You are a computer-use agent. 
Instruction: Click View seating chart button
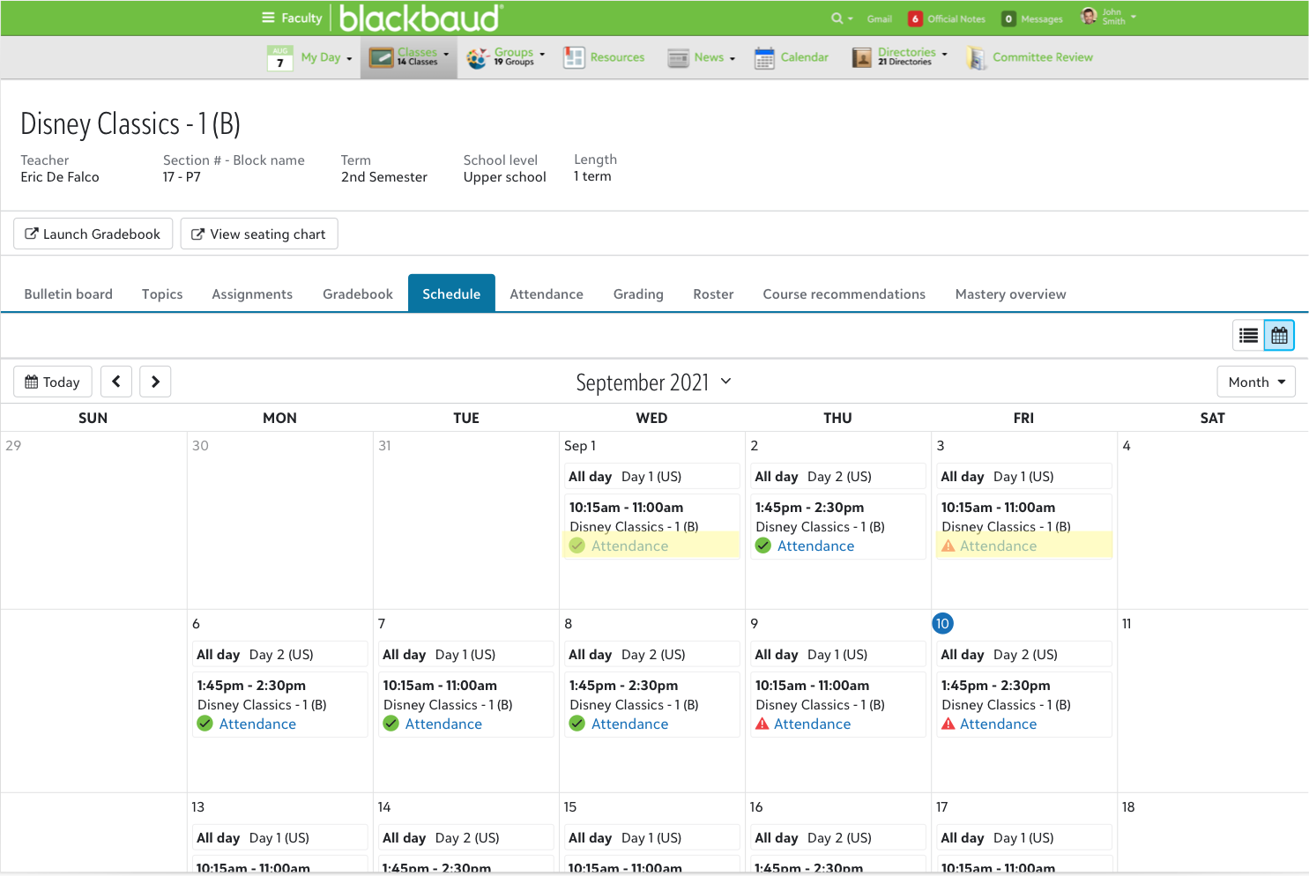(x=259, y=234)
